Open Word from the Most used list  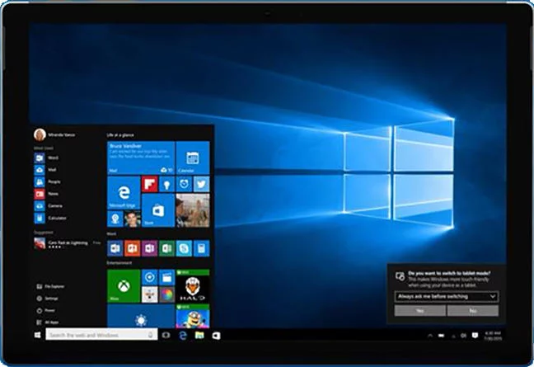pos(47,158)
